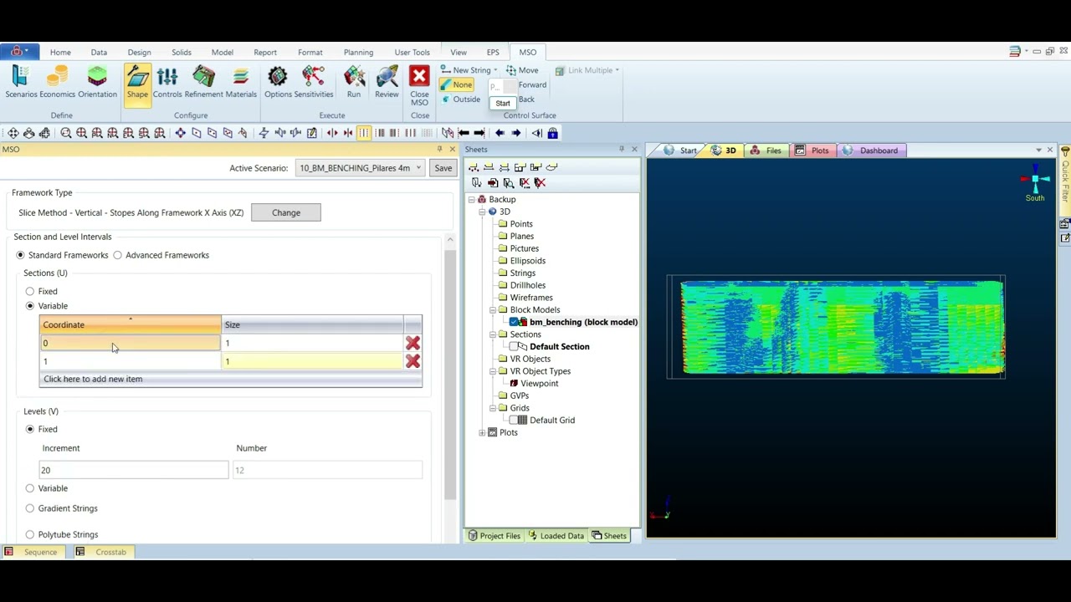Open the Home ribbon tab
Viewport: 1071px width, 602px height.
(x=60, y=52)
